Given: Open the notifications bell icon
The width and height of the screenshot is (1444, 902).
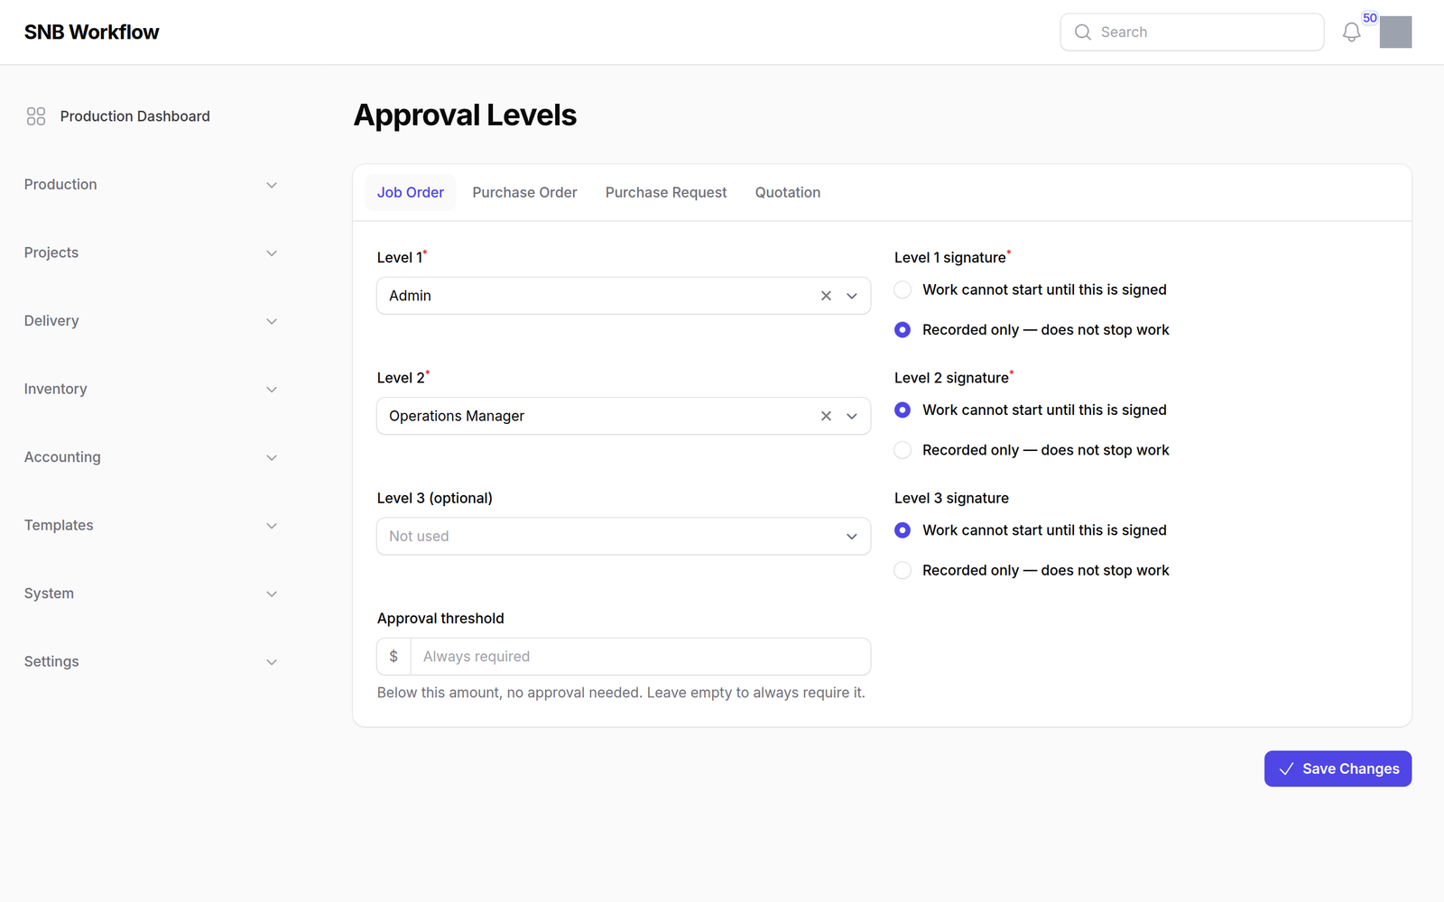Looking at the screenshot, I should click(x=1351, y=32).
